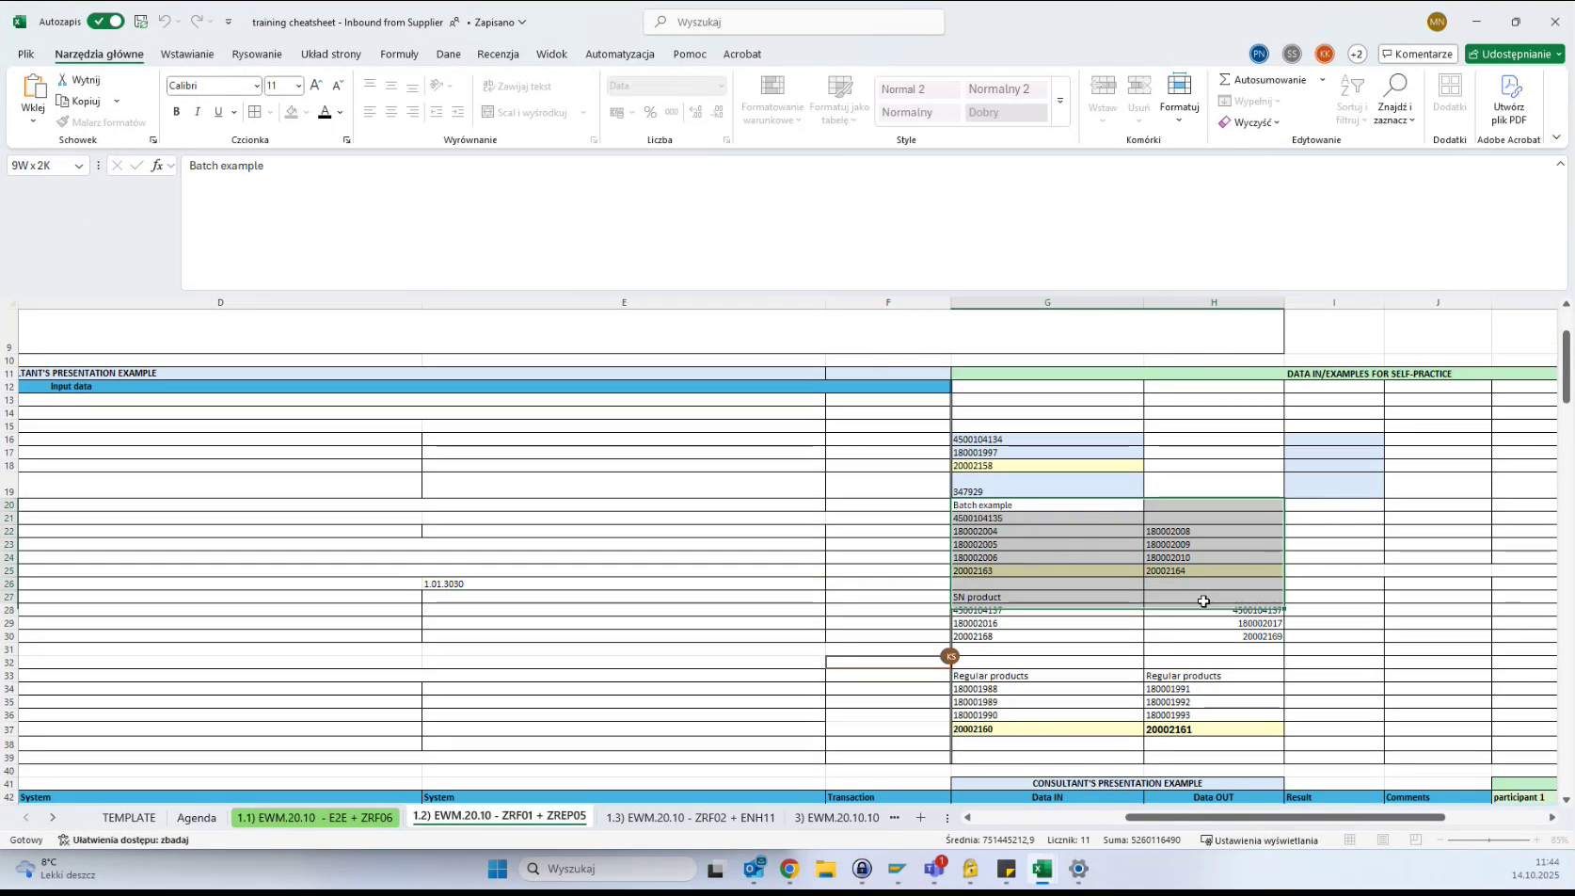Toggle bold formatting on selected cell
This screenshot has width=1575, height=896.
[x=176, y=111]
